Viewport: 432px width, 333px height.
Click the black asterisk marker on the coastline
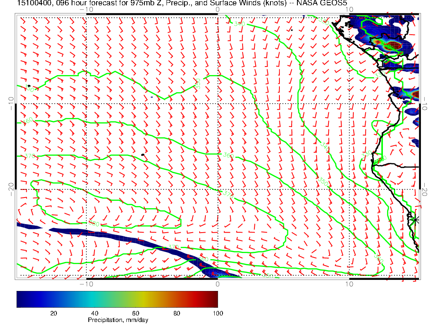point(415,220)
